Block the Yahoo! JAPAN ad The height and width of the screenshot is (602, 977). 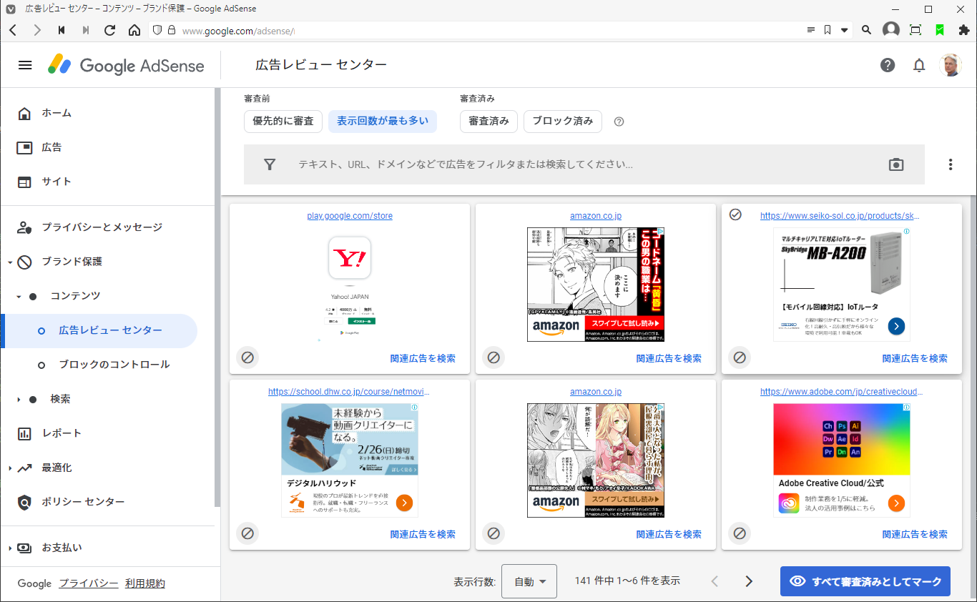click(x=247, y=357)
